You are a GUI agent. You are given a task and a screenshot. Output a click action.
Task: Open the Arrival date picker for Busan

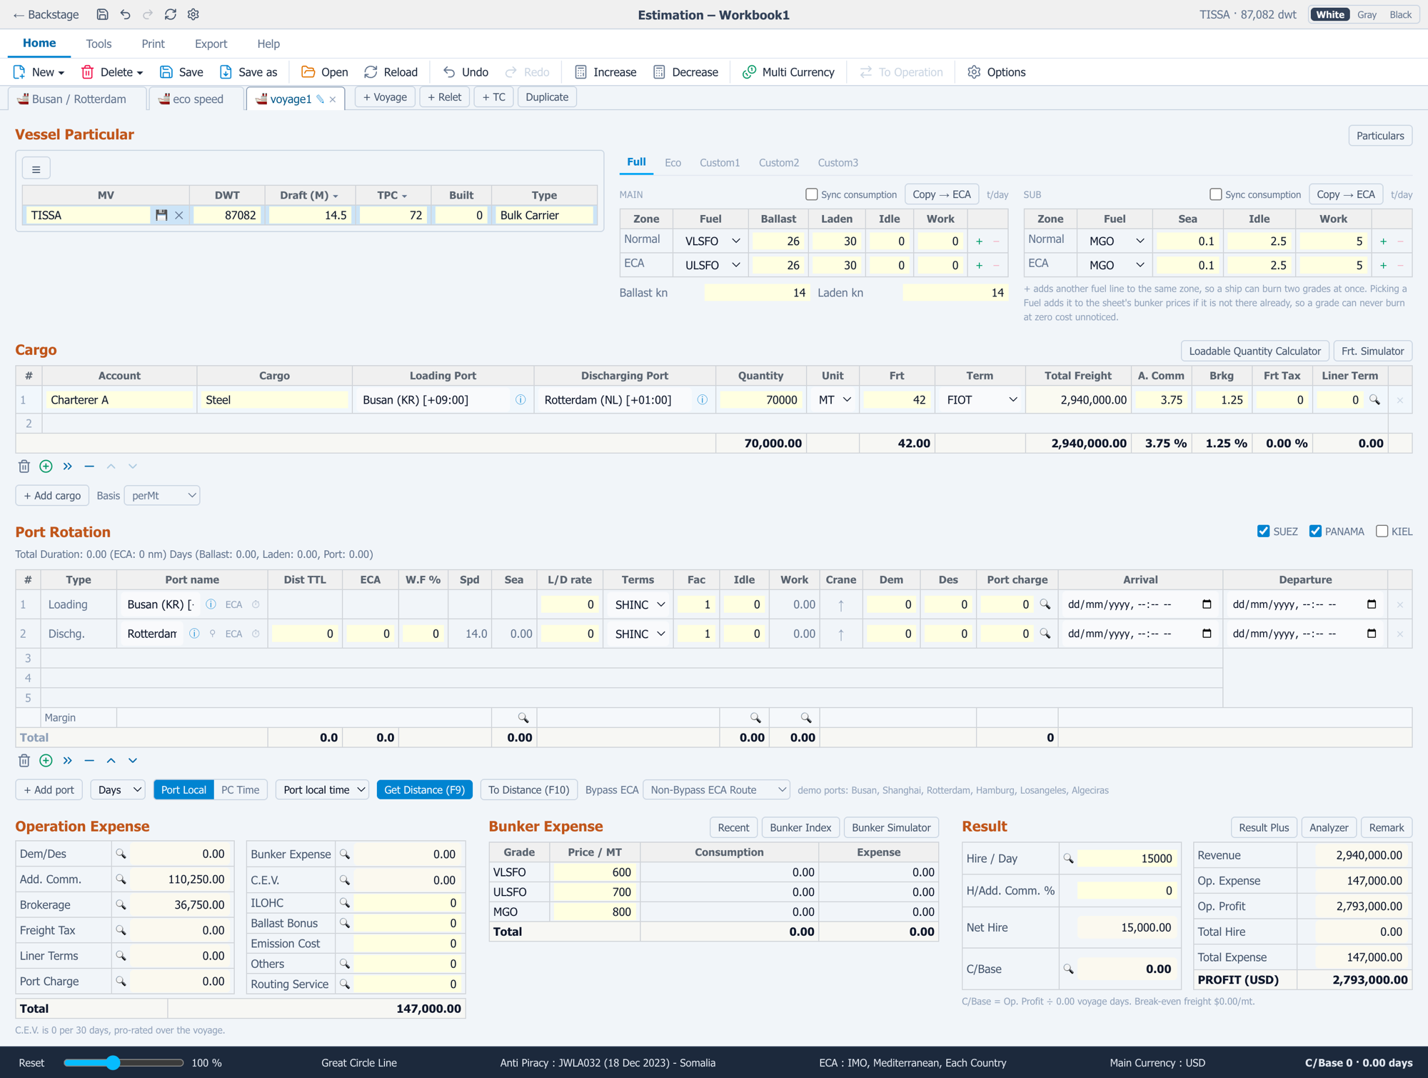pos(1207,604)
